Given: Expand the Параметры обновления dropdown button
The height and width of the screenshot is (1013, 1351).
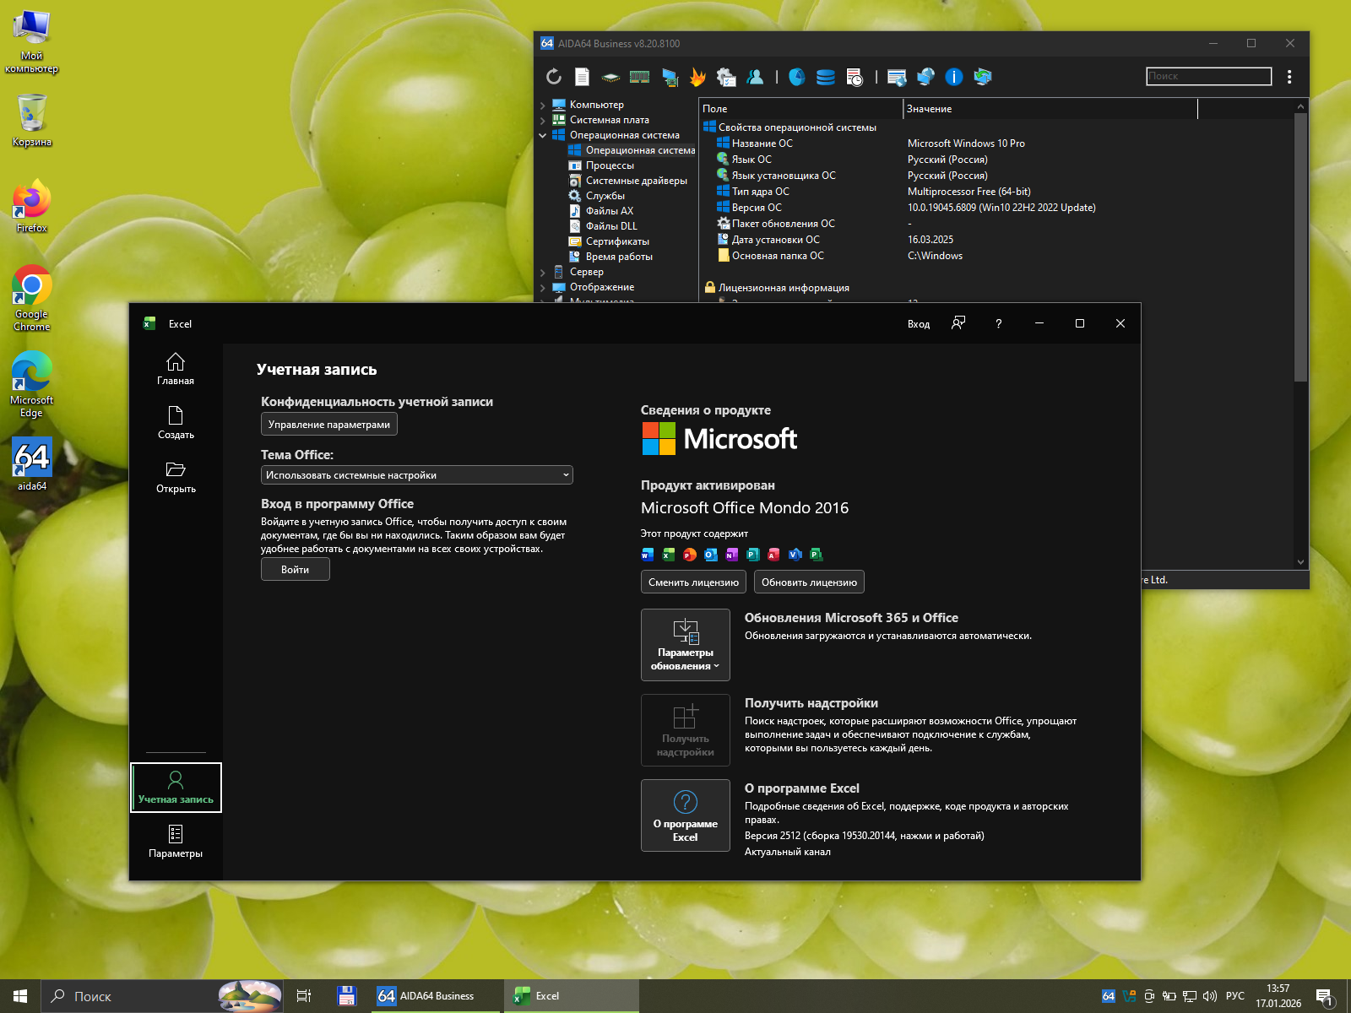Looking at the screenshot, I should (685, 645).
